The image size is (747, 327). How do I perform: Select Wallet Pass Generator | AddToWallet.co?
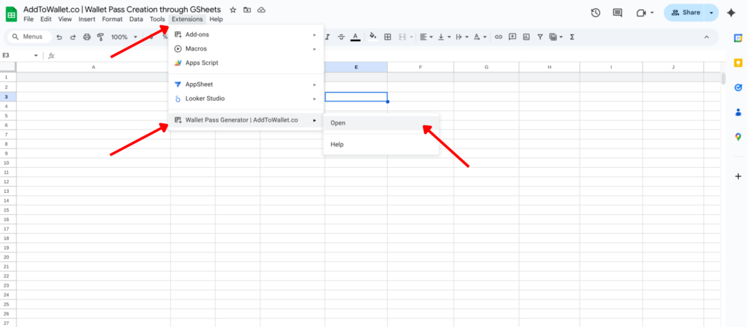click(x=246, y=120)
